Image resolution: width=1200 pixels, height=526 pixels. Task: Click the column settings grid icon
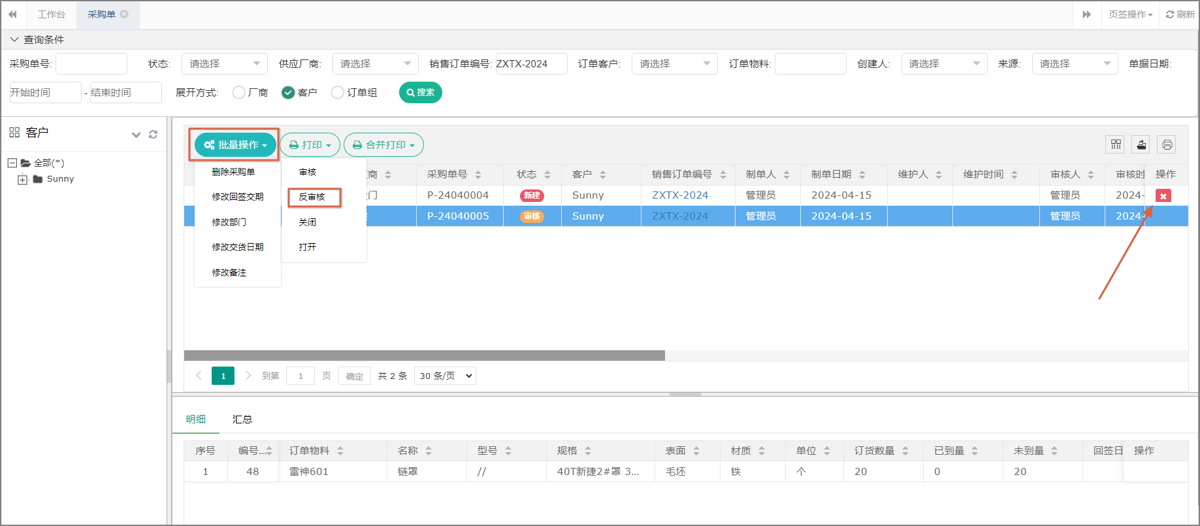click(x=1116, y=144)
